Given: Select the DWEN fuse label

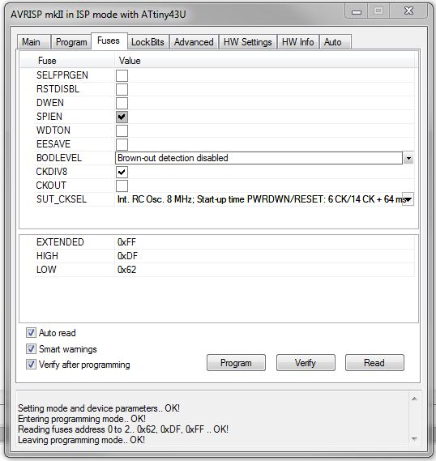Looking at the screenshot, I should click(x=50, y=103).
